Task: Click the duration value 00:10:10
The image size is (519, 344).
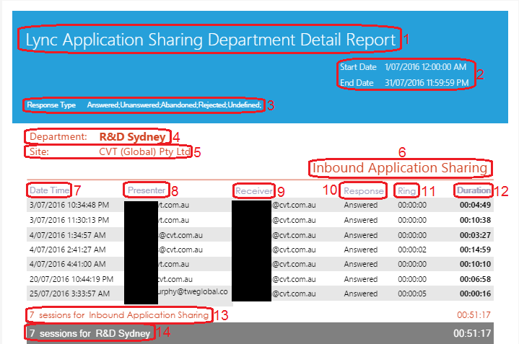Action: pos(475,264)
